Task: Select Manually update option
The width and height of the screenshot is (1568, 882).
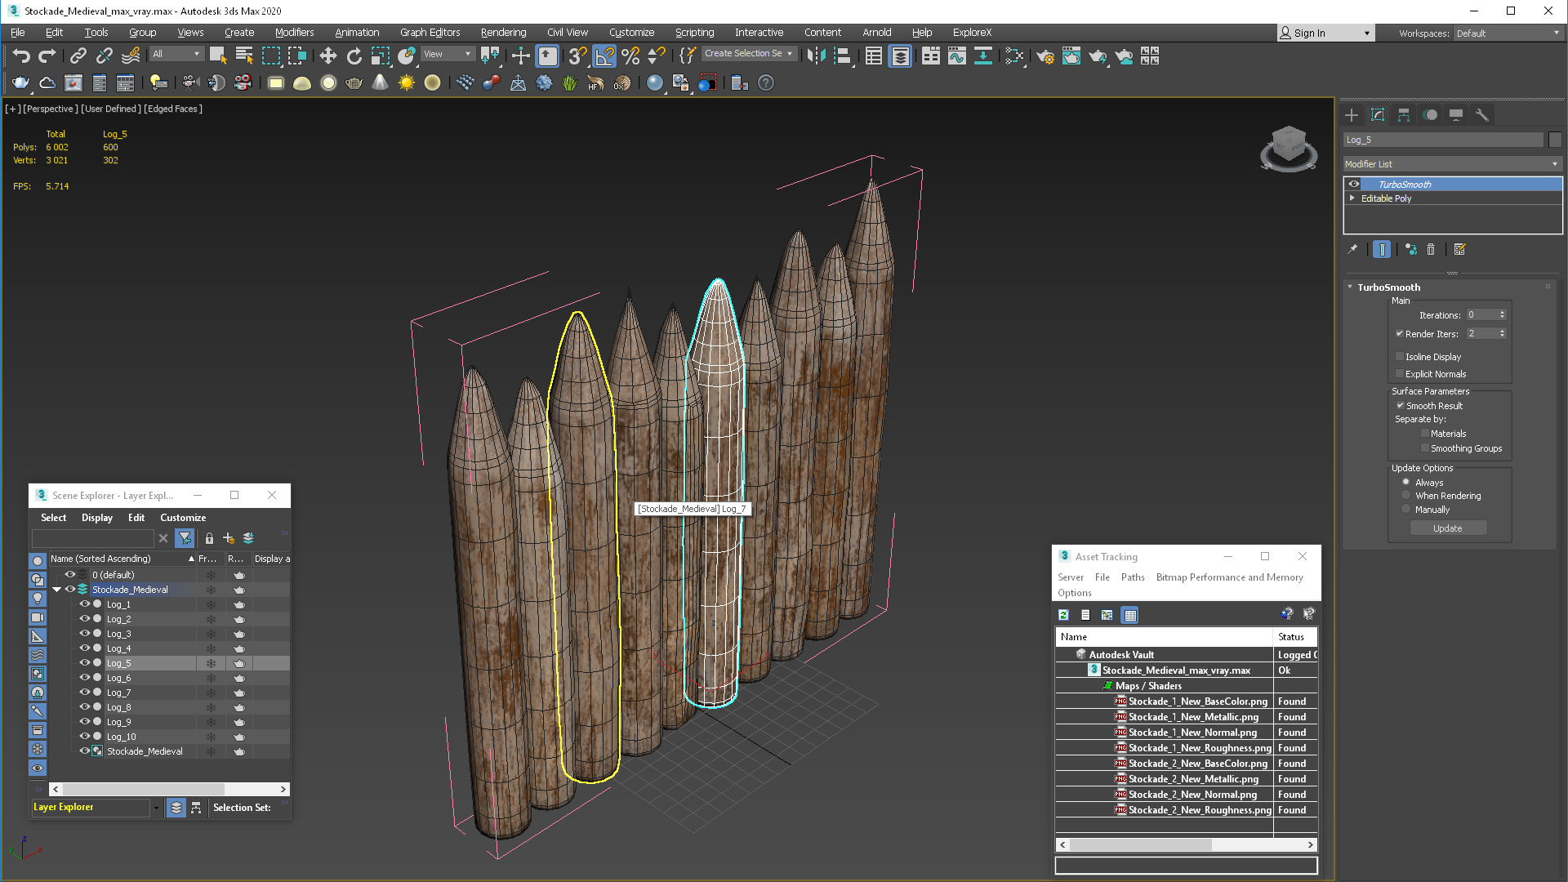Action: [1405, 509]
